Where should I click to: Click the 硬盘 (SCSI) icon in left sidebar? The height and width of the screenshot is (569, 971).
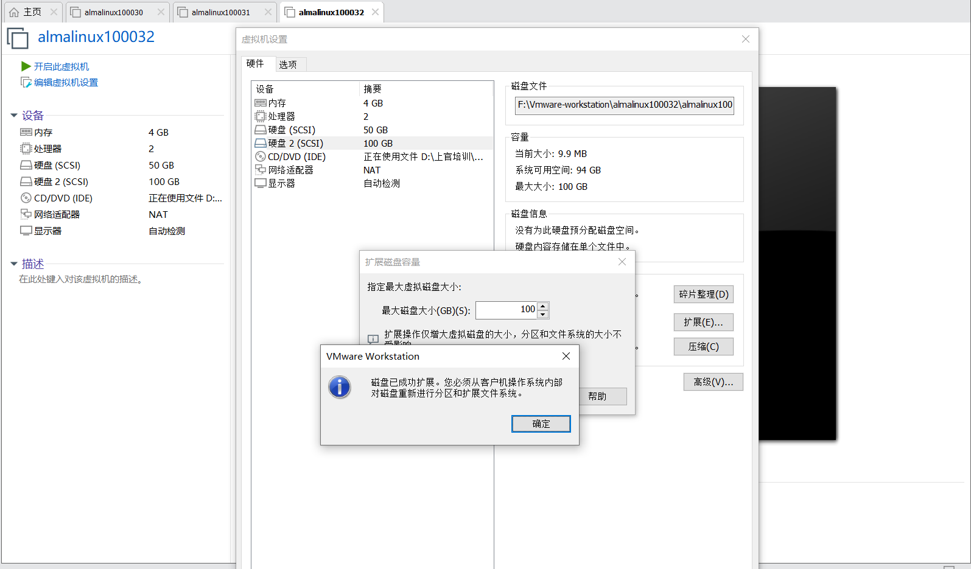pos(26,165)
